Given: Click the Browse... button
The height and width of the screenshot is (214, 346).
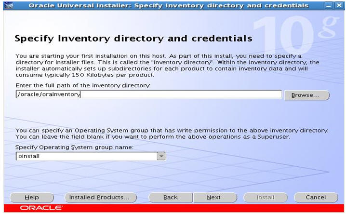Looking at the screenshot, I should (x=306, y=95).
